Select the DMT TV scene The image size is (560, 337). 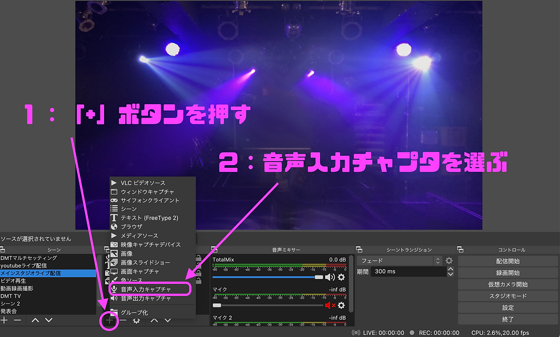pos(48,296)
